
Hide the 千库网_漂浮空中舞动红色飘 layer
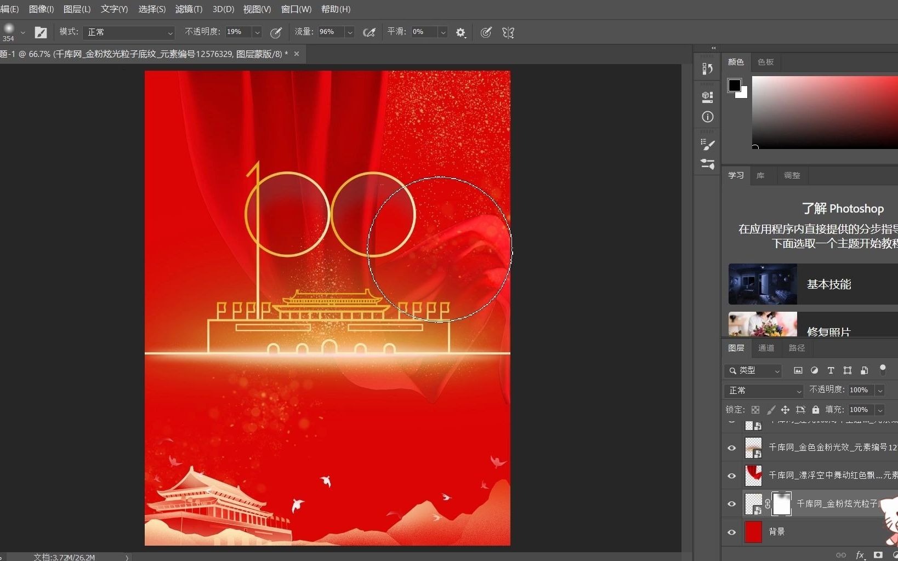coord(732,476)
